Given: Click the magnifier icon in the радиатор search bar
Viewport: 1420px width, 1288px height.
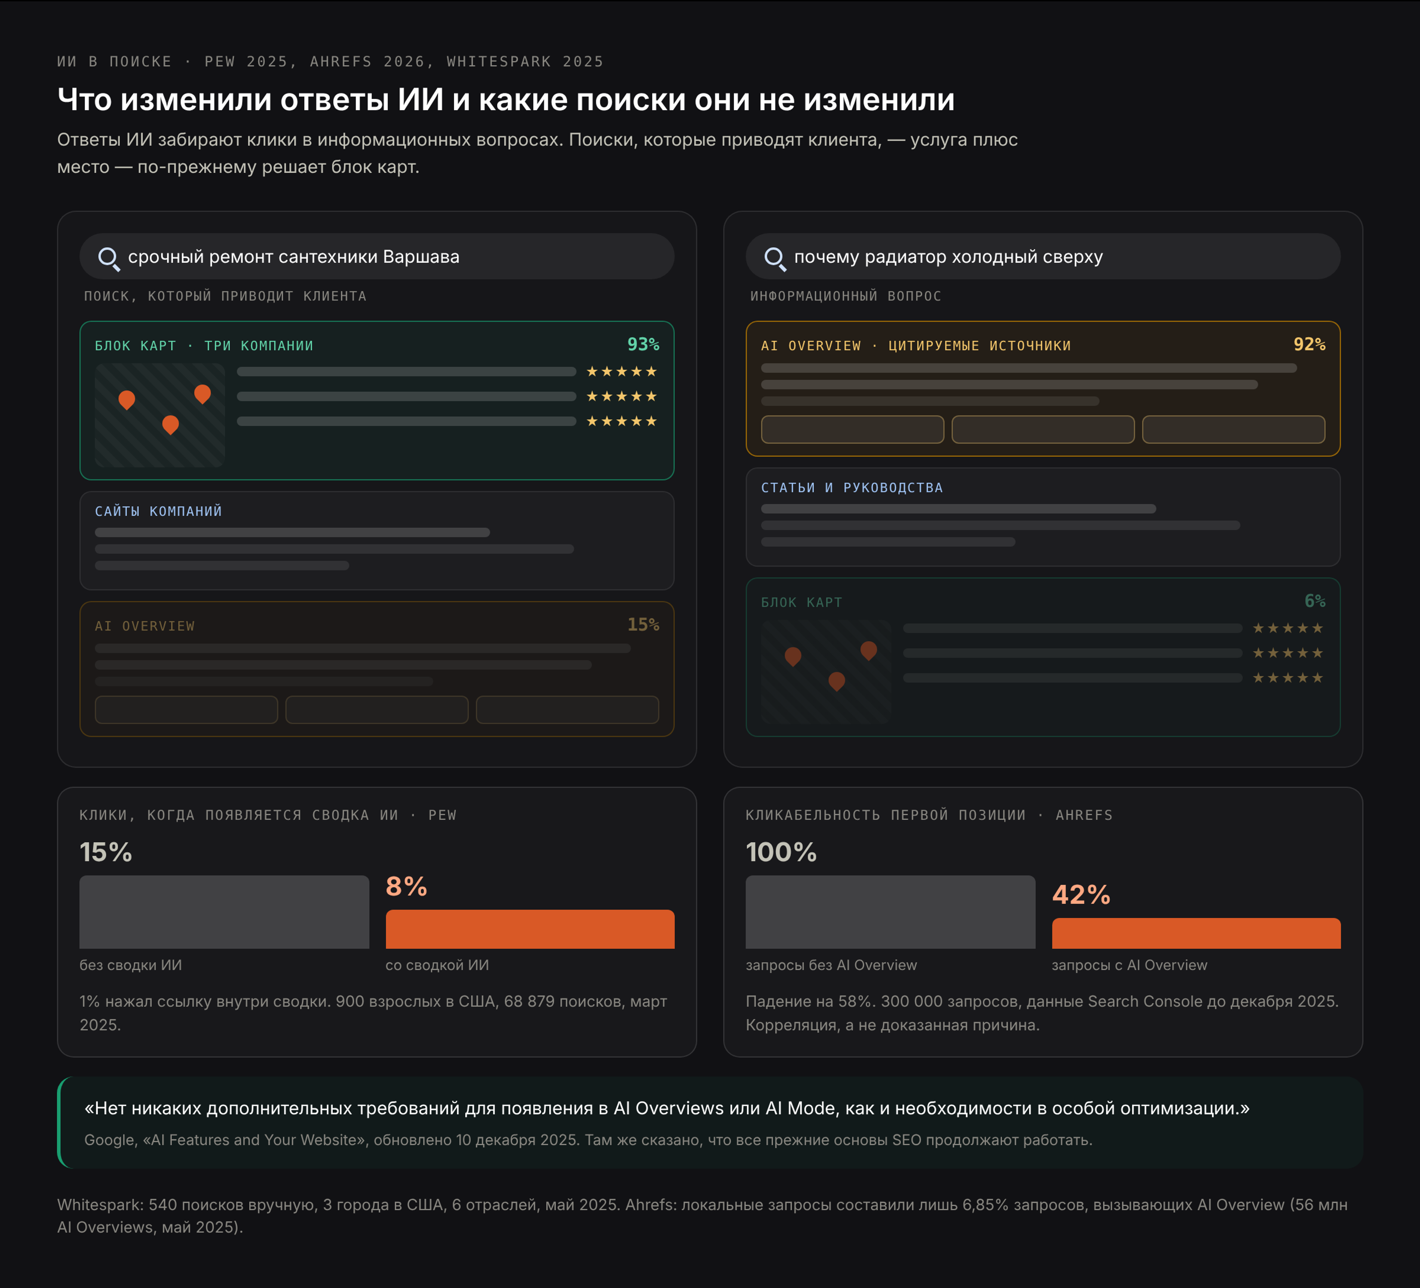Looking at the screenshot, I should [775, 258].
